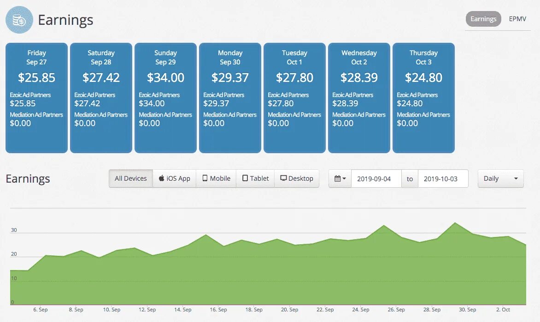
Task: Enable the All Devices filter
Action: coord(130,178)
